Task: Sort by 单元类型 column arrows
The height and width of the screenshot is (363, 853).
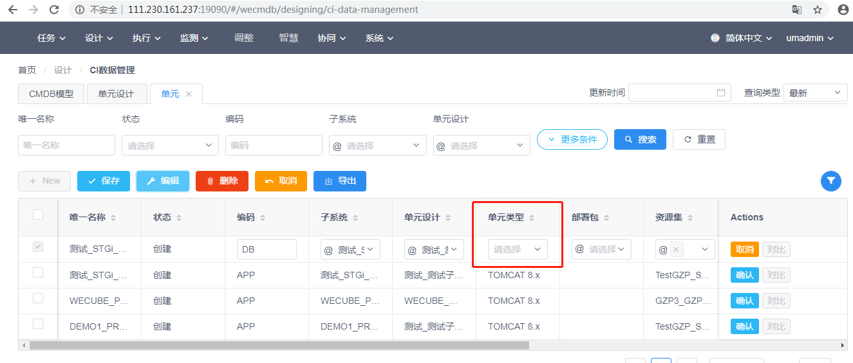Action: tap(532, 218)
